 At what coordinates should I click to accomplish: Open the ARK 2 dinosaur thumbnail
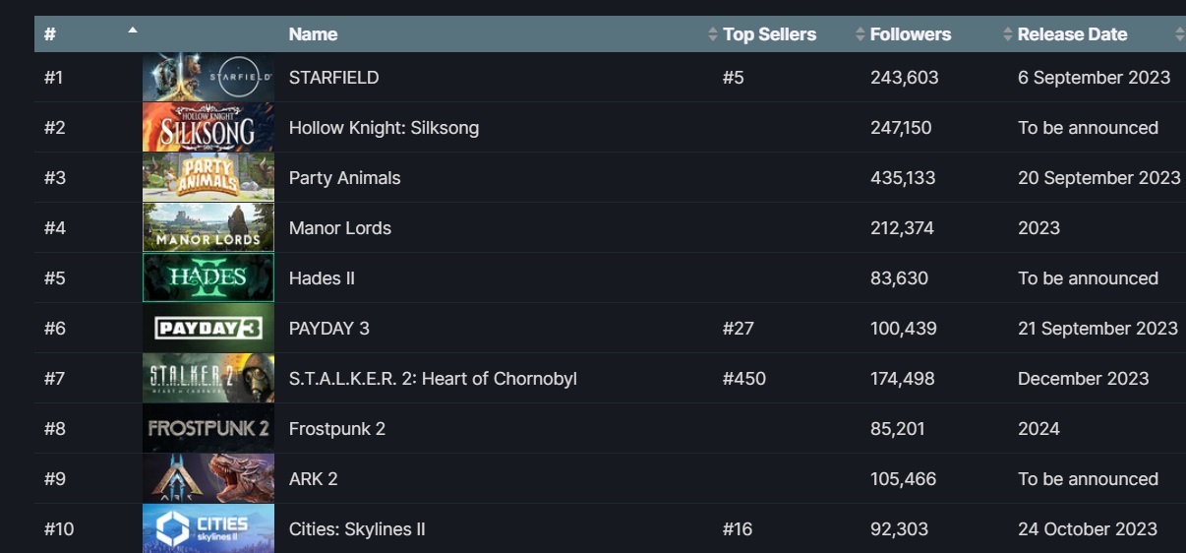coord(208,479)
